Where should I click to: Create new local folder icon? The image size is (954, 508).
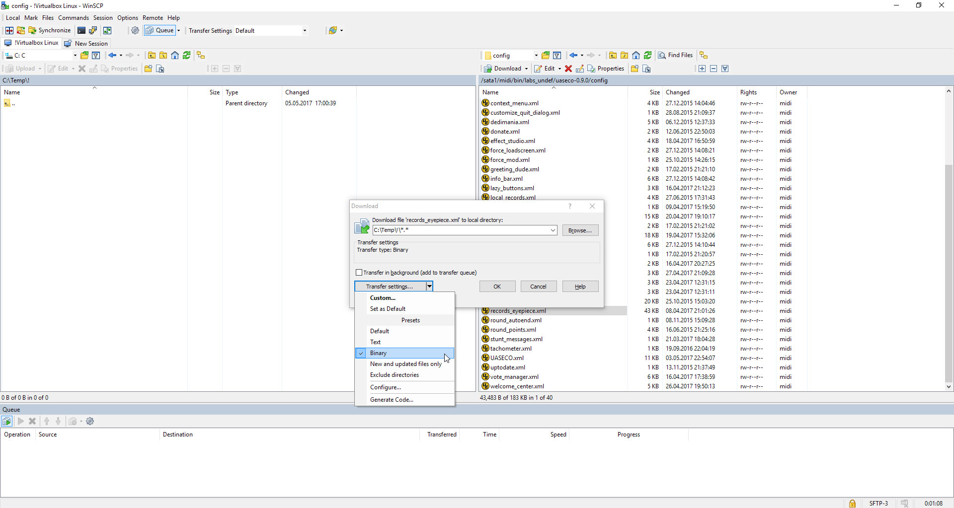point(148,69)
